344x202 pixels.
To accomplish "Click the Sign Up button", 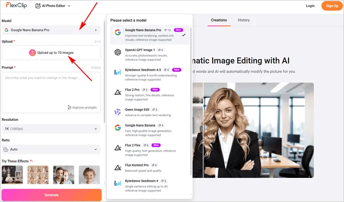I will tap(332, 6).
